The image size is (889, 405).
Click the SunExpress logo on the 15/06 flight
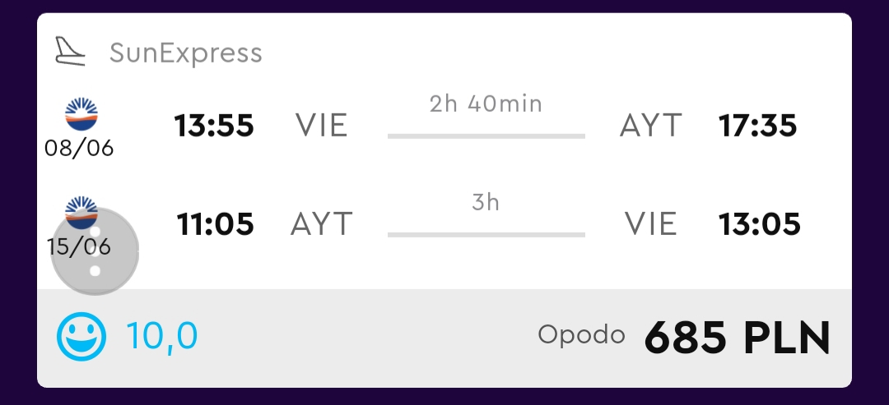point(81,212)
